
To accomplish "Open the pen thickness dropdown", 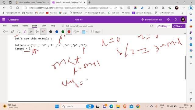I will pyautogui.click(x=85, y=32).
